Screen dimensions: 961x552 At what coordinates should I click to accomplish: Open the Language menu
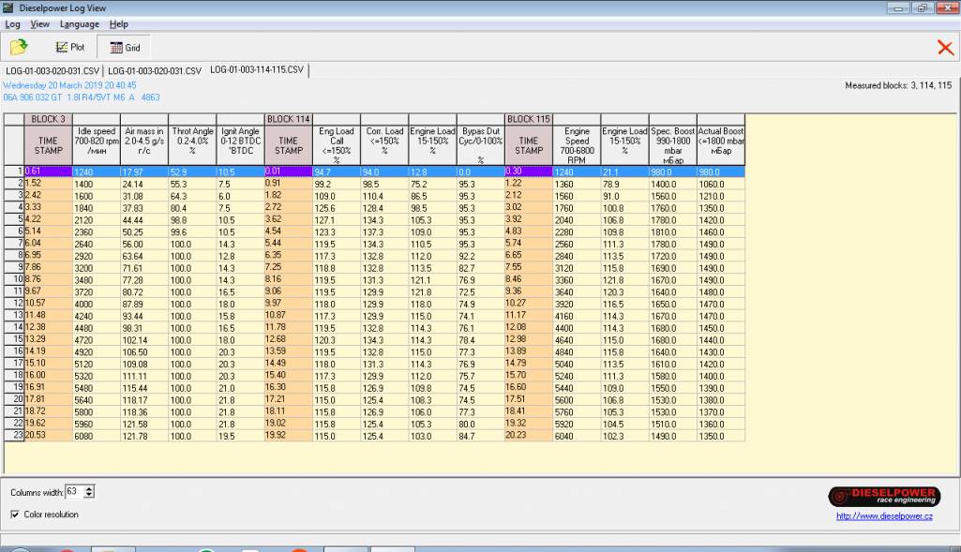coord(79,24)
